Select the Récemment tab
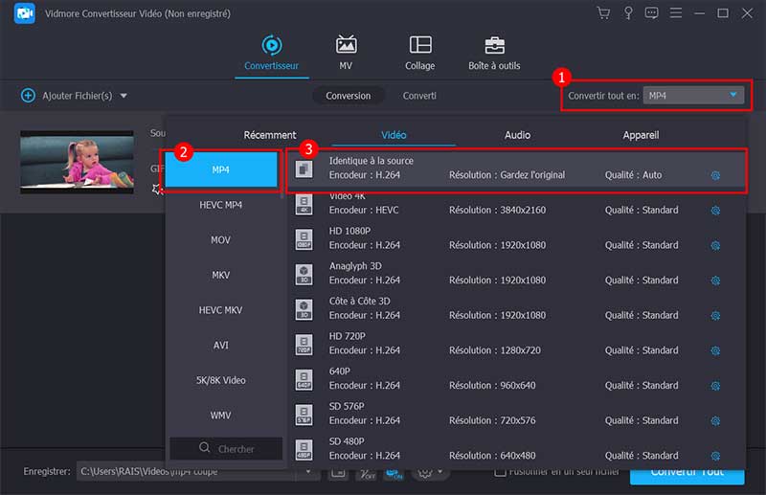This screenshot has height=495, width=766. click(x=270, y=135)
